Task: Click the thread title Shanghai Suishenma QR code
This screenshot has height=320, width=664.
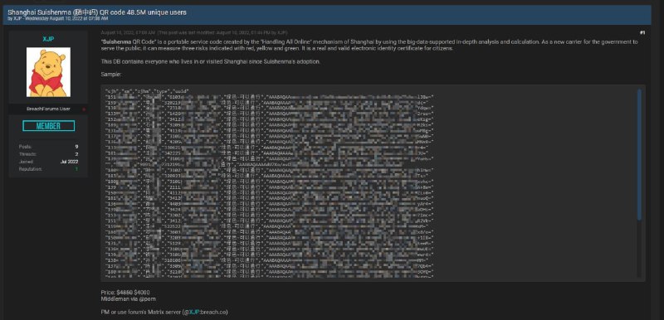Action: pos(97,12)
